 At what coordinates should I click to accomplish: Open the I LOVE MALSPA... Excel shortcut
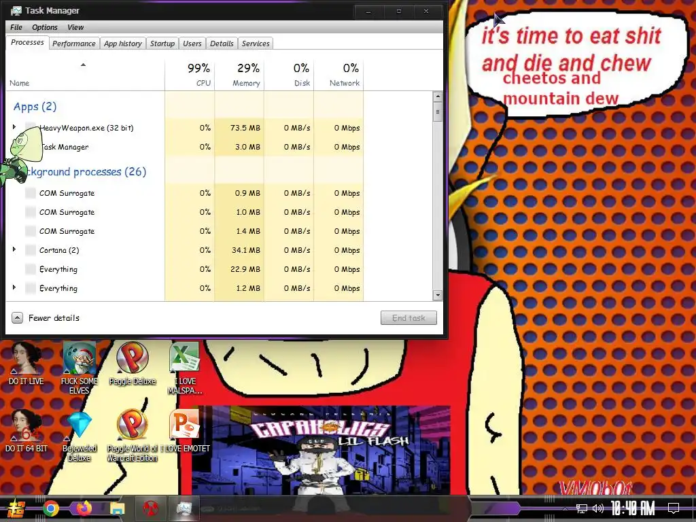[x=185, y=368]
